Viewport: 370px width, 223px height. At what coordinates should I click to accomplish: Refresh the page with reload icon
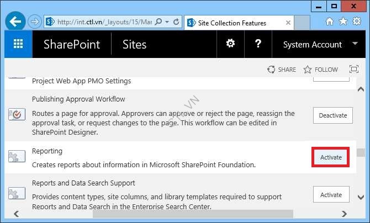click(176, 22)
